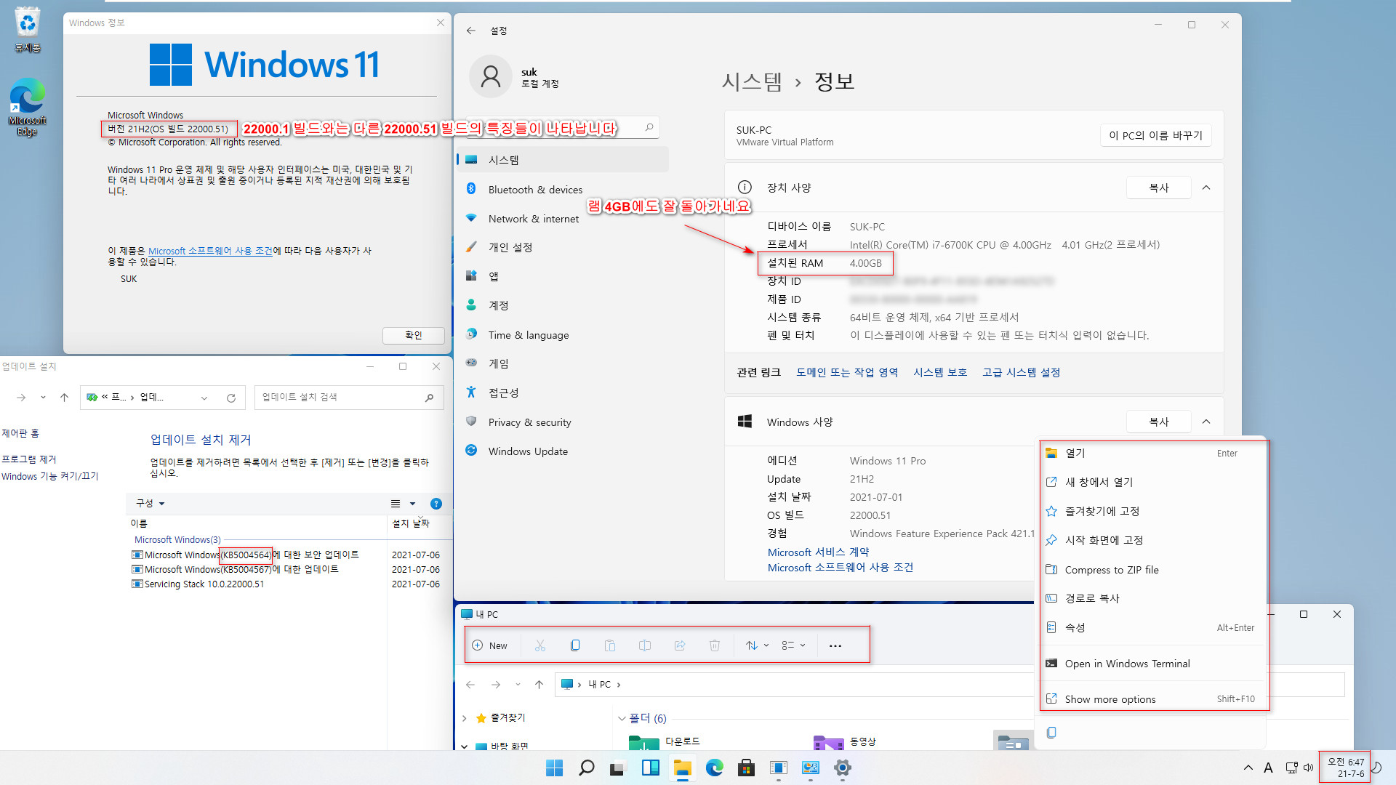Collapse the 폴더 (6) group in 내 PC
Image resolution: width=1396 pixels, height=785 pixels.
tap(622, 718)
